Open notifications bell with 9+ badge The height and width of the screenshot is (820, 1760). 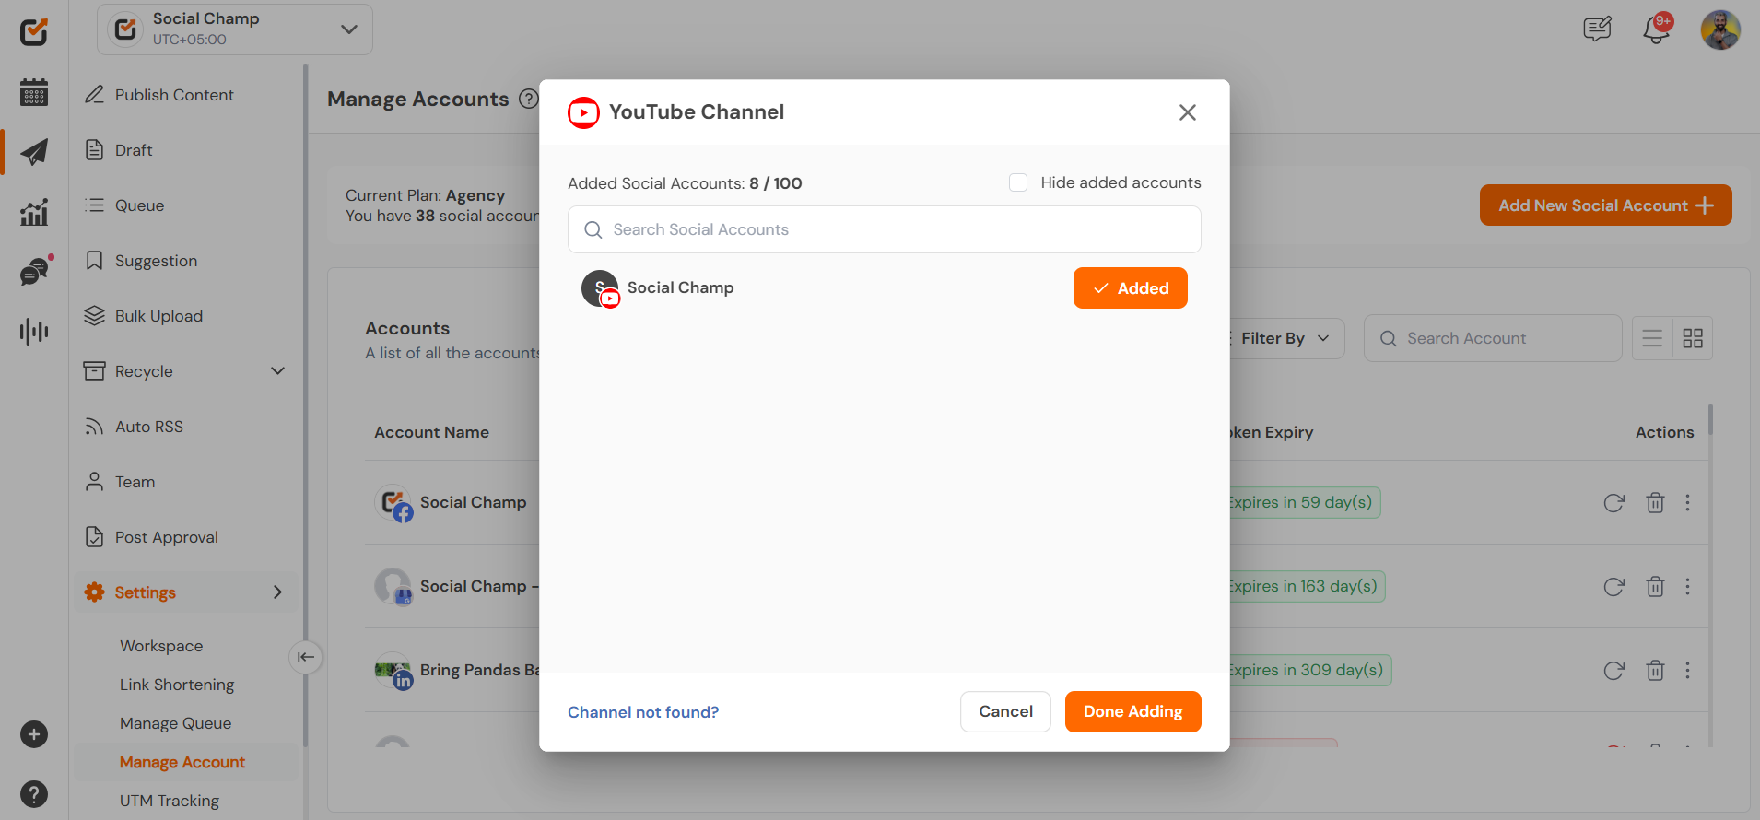coord(1657,29)
